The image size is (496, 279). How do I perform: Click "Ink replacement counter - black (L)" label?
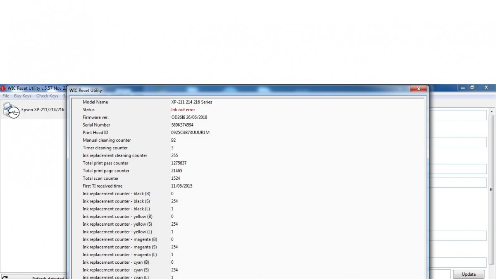click(116, 209)
